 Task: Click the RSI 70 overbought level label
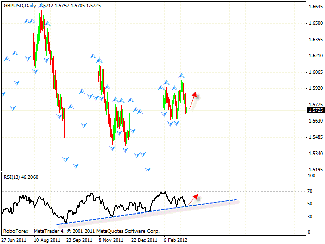(x=310, y=192)
